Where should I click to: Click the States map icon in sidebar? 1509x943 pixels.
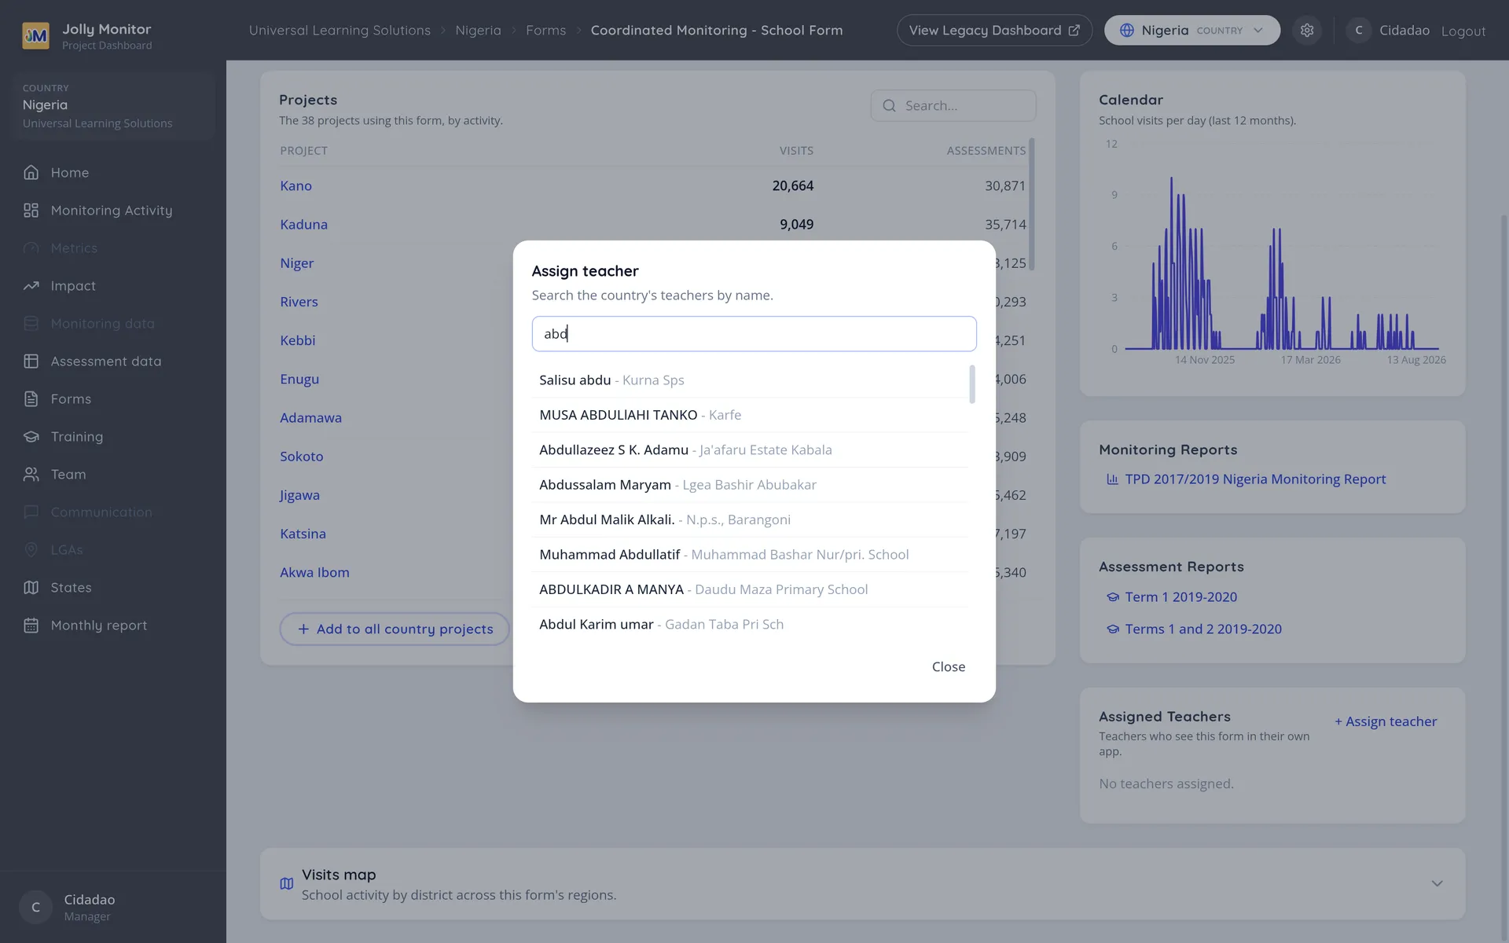31,588
